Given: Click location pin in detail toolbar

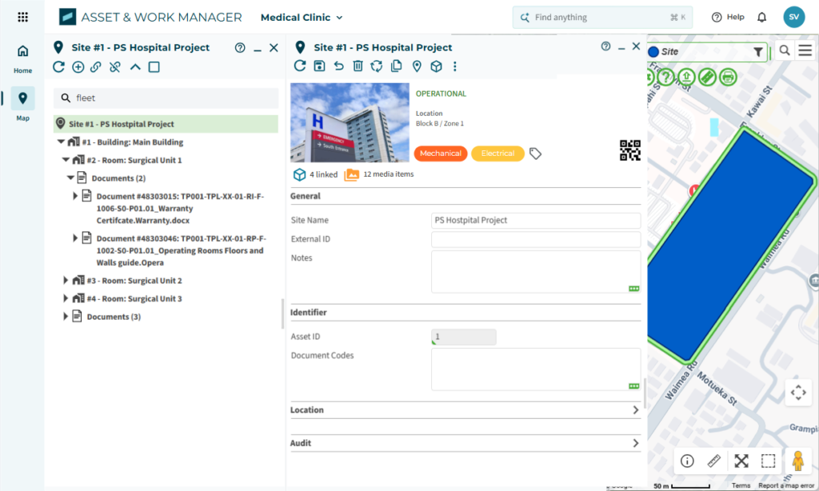Looking at the screenshot, I should (x=417, y=66).
